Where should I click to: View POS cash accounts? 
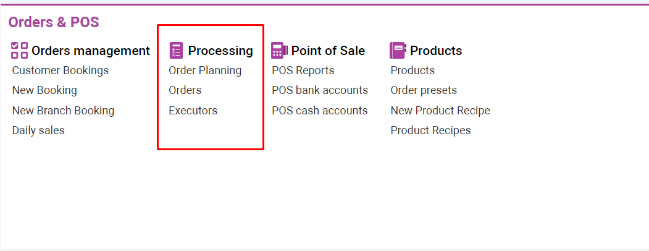[320, 111]
